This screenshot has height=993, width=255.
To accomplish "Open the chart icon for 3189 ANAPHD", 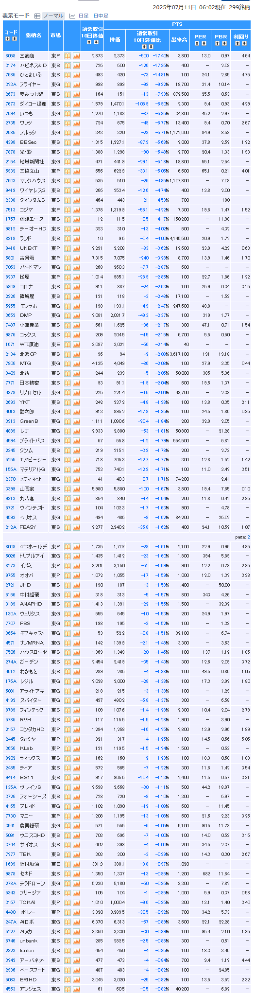I will 76,604.
